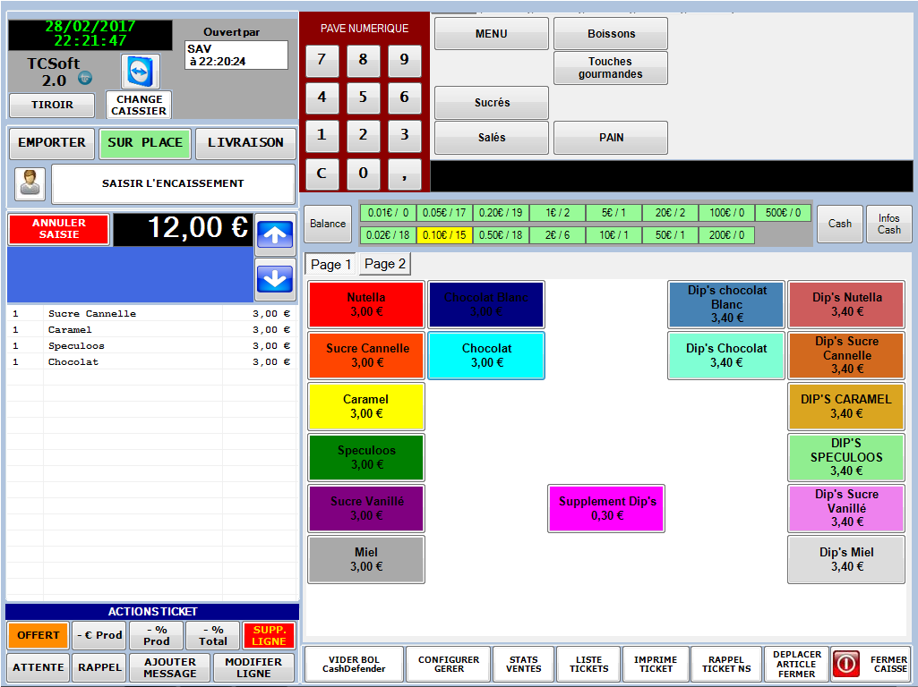Open the Infos Cash panel
This screenshot has height=687, width=918.
(x=888, y=224)
